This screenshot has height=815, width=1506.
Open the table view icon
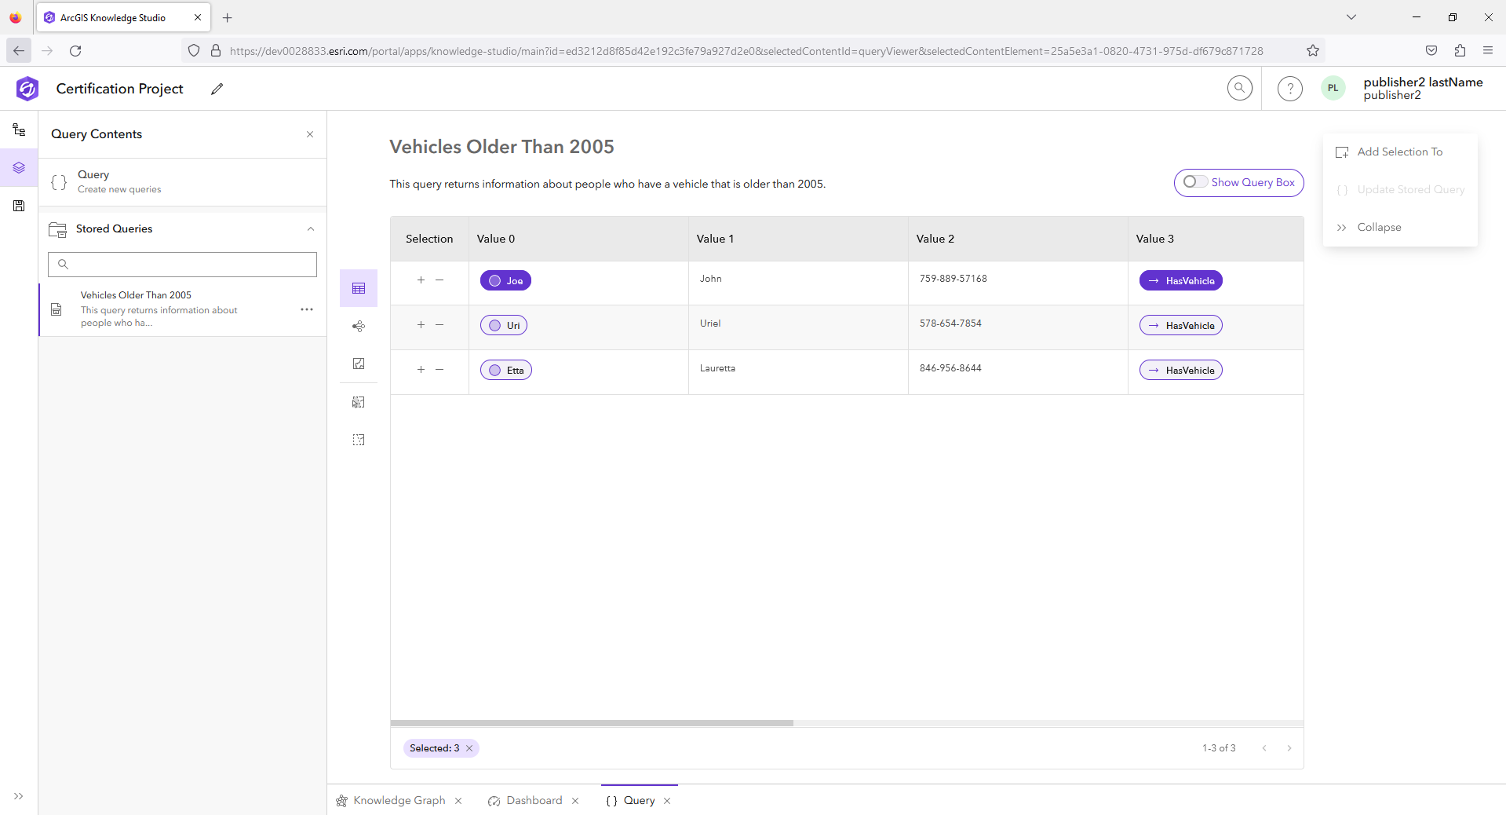(359, 288)
